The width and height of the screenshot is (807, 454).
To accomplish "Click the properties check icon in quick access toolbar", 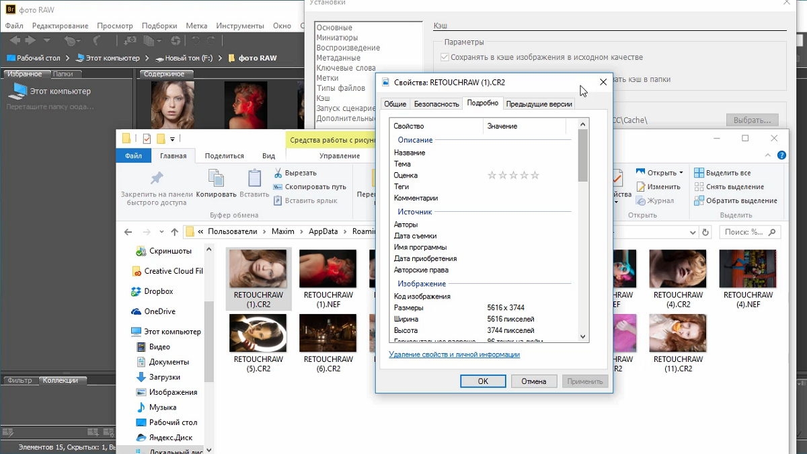I will 147,139.
